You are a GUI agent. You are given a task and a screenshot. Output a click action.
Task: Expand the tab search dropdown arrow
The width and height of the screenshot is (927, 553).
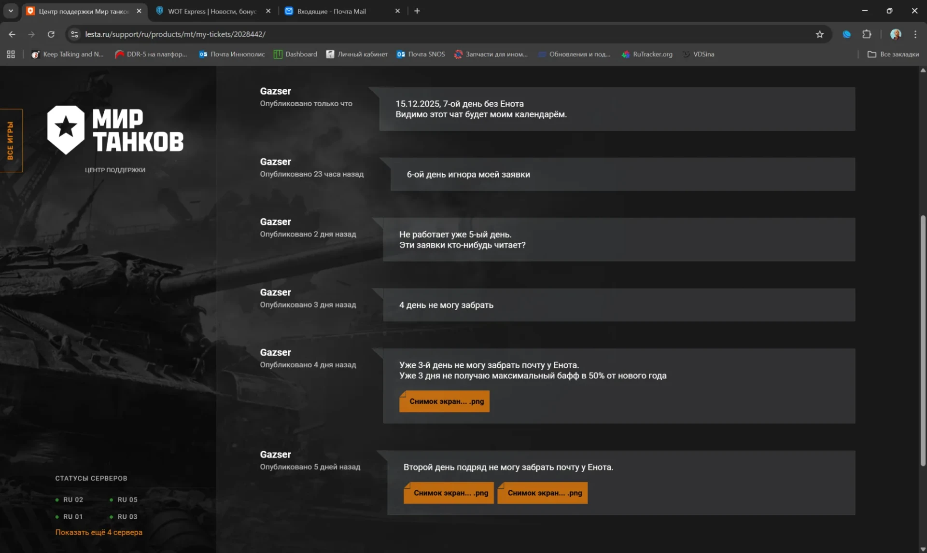11,11
